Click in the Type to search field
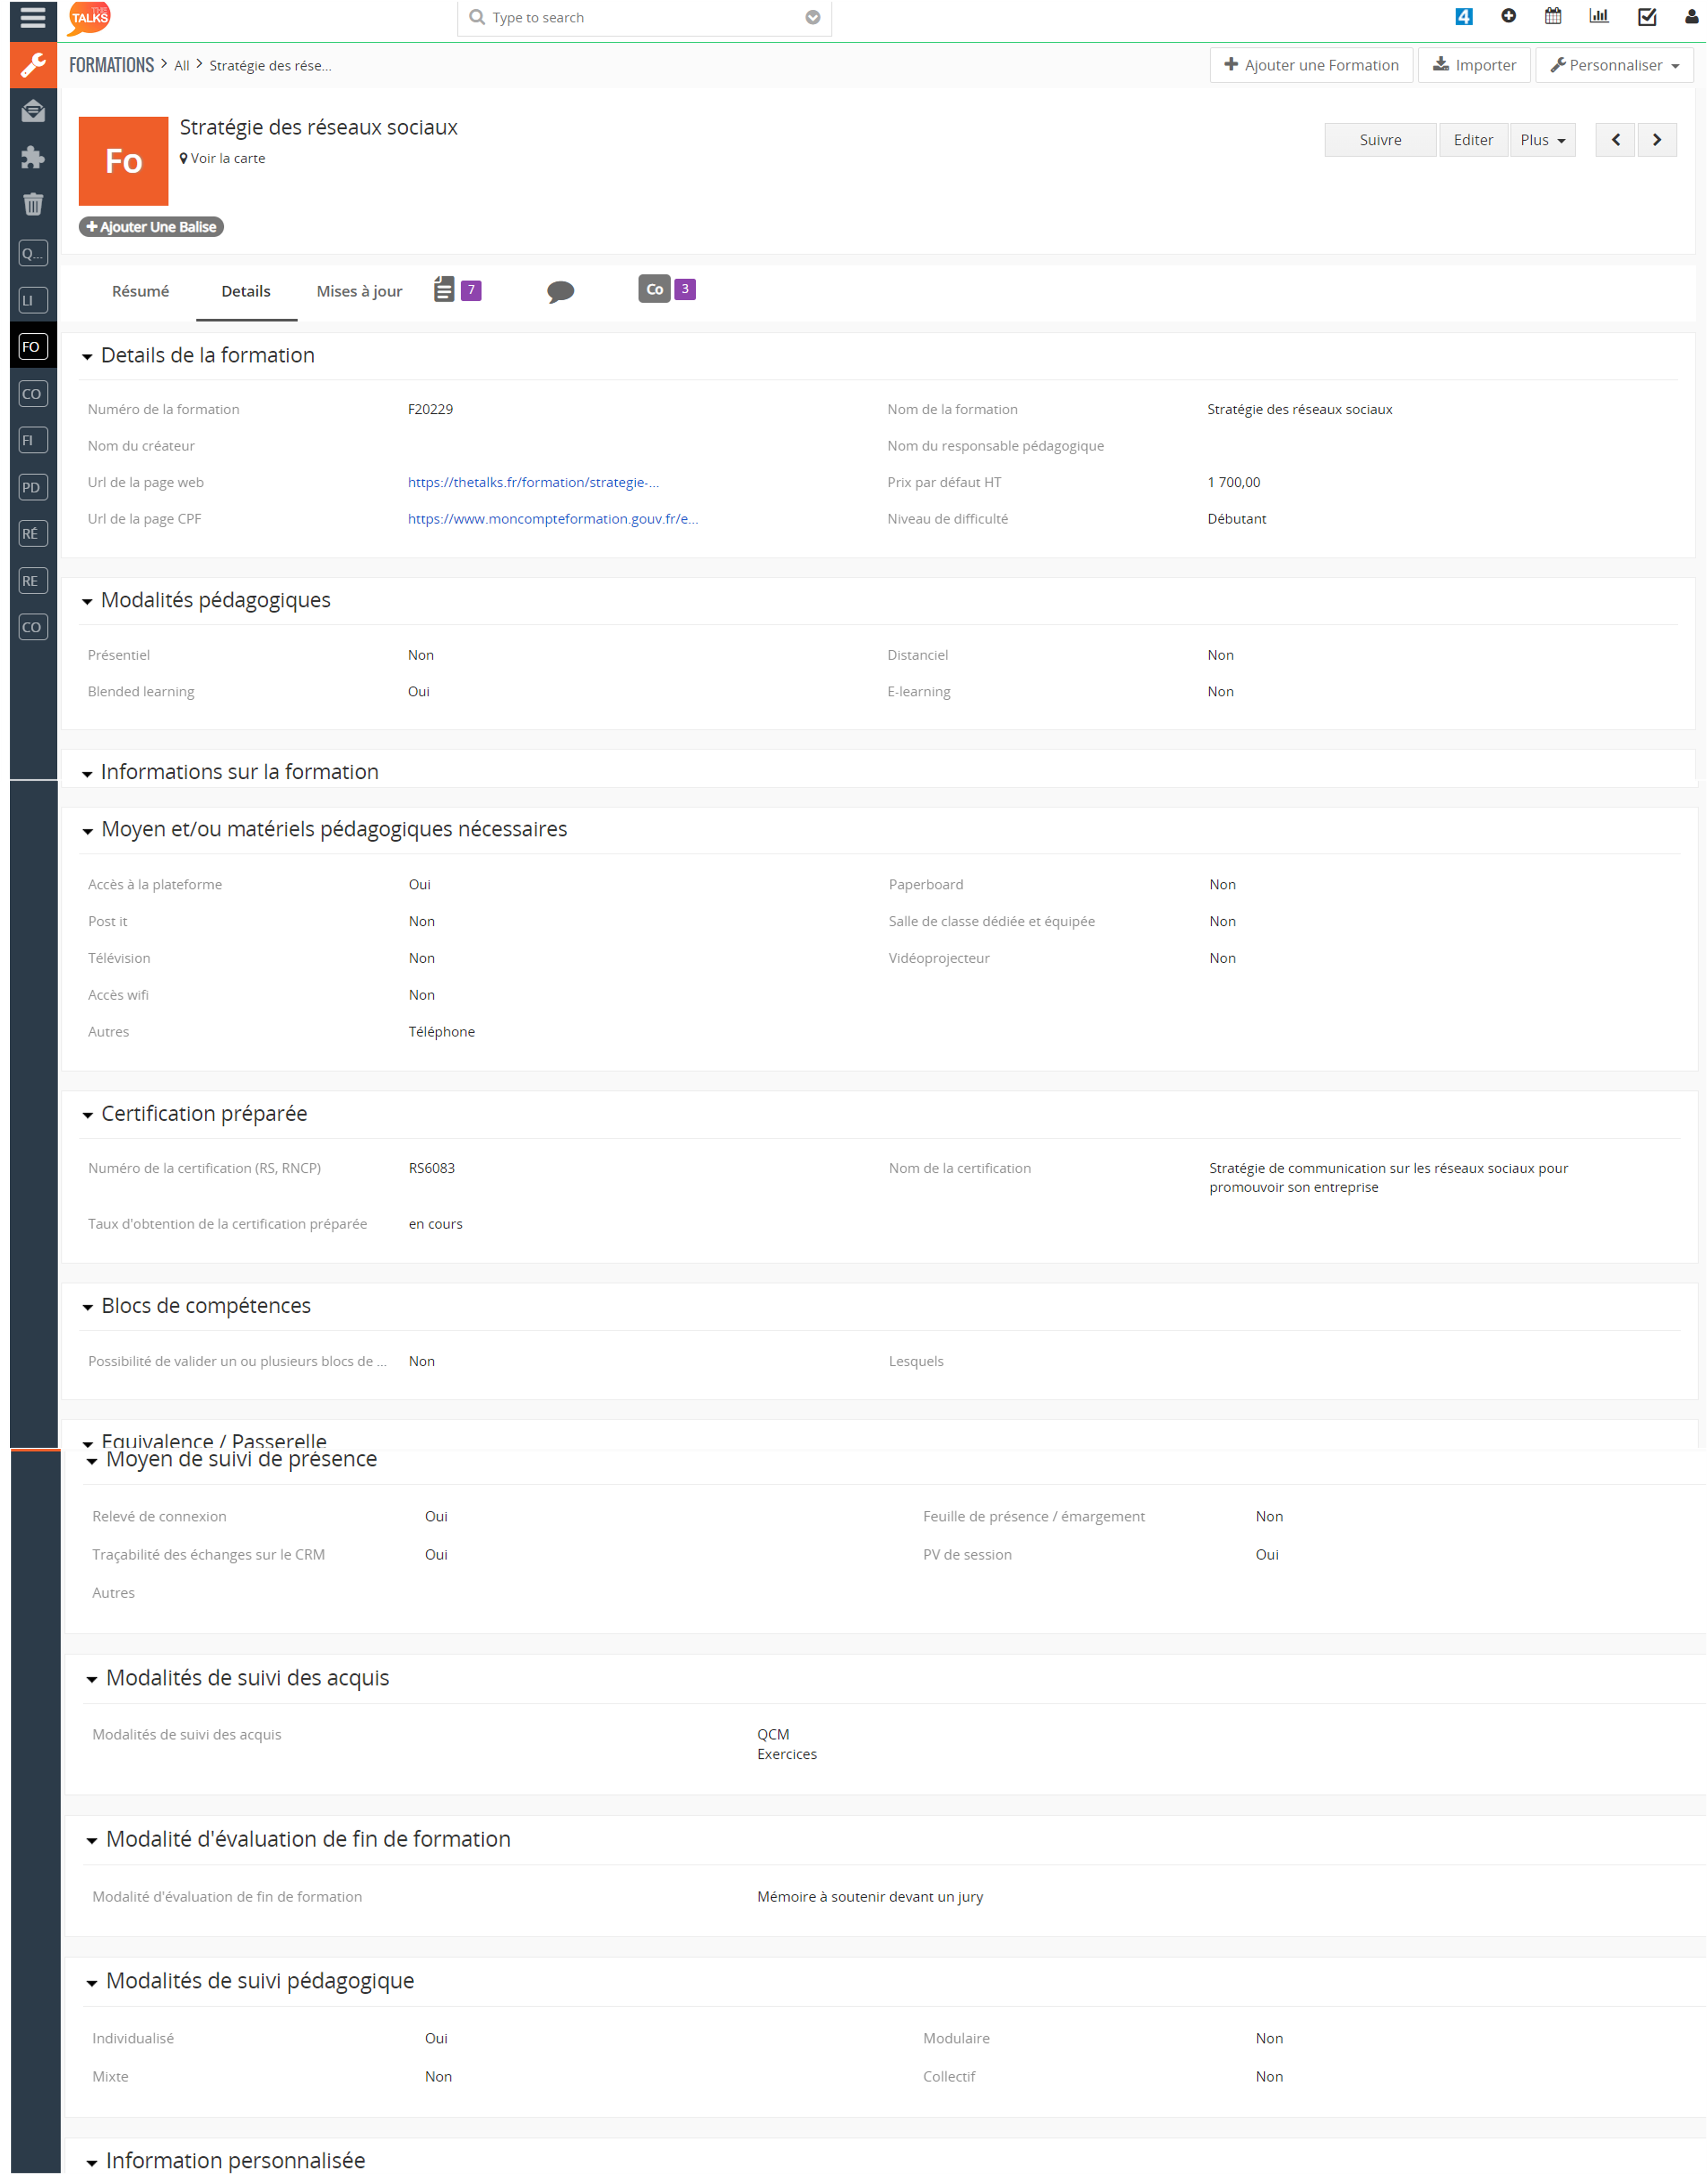The image size is (1708, 2175). click(x=644, y=18)
